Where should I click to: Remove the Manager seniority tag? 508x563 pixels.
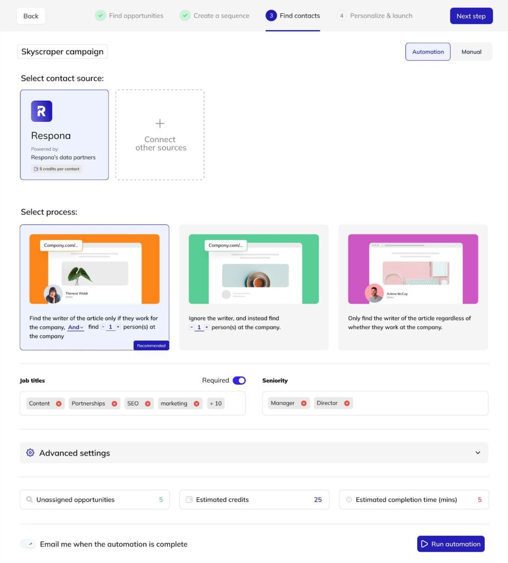303,403
